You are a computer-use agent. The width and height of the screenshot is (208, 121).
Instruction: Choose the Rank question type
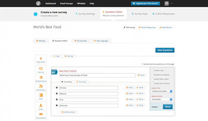tap(41, 97)
